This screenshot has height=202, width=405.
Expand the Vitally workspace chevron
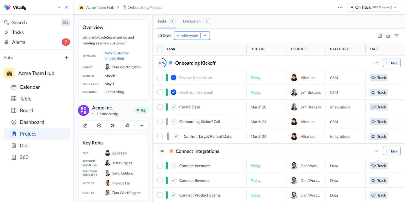pos(59,7)
